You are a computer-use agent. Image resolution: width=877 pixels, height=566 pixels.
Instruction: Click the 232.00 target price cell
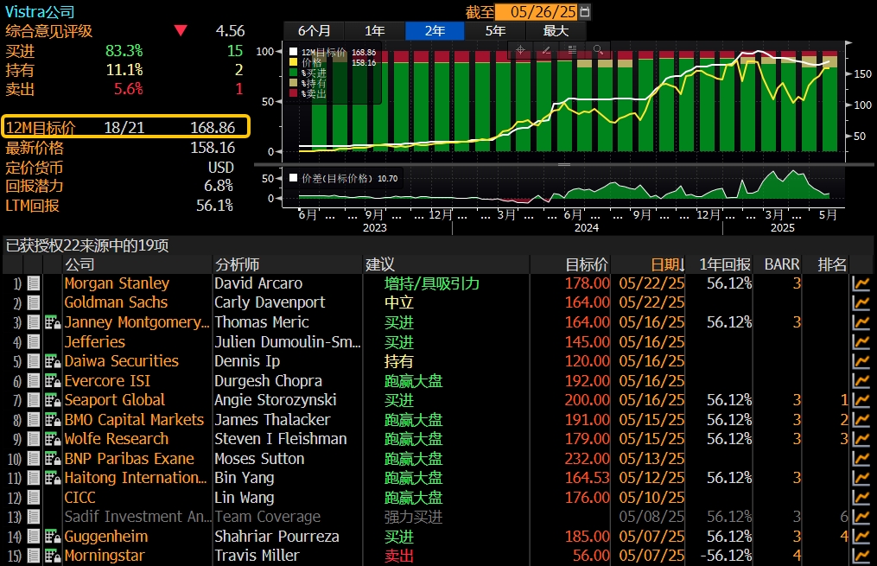point(587,459)
